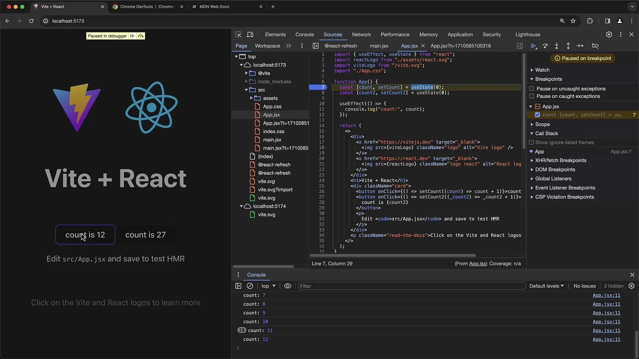Toggle the device toolbar icon

(x=250, y=35)
